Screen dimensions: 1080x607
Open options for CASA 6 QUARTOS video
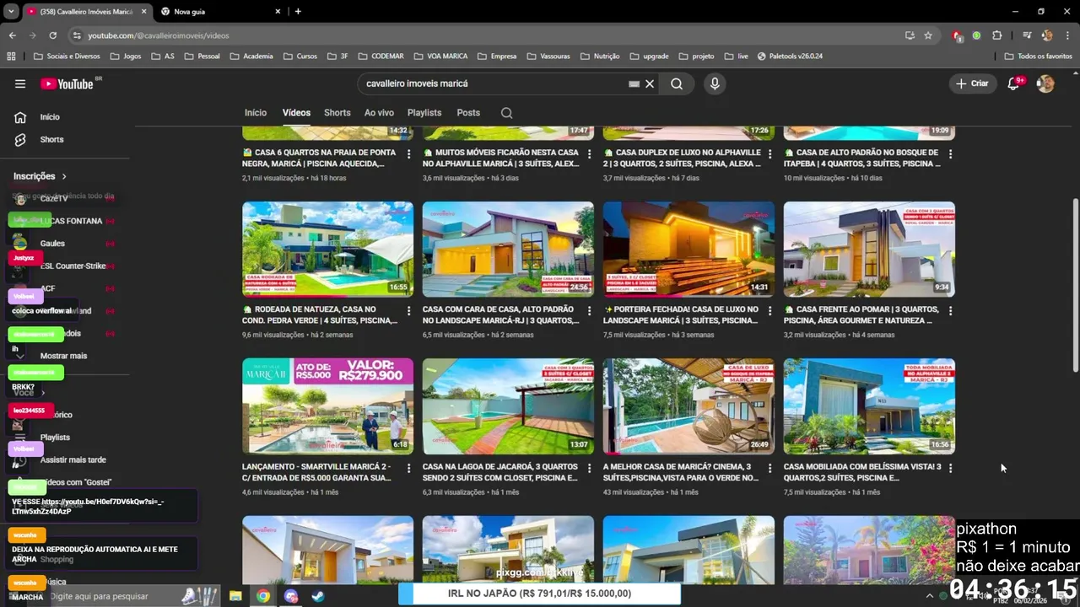coord(409,154)
